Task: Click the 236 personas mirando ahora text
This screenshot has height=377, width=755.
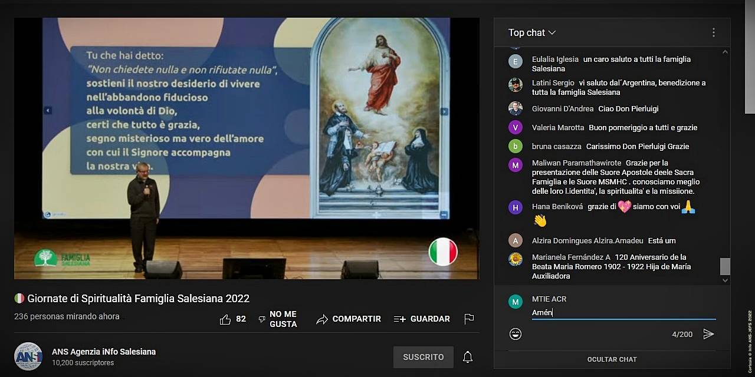Action: tap(67, 317)
